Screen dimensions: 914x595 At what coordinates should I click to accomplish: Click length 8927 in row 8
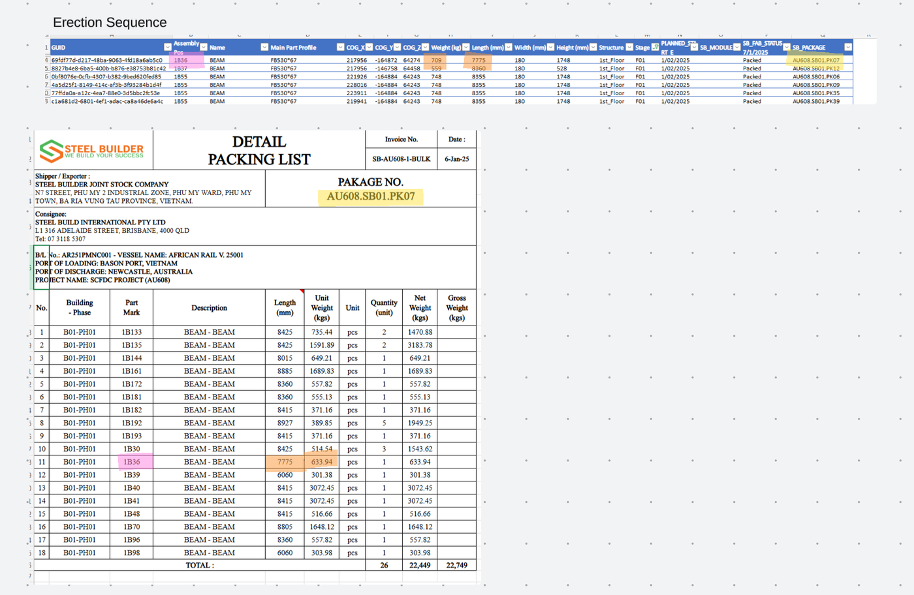pos(285,423)
